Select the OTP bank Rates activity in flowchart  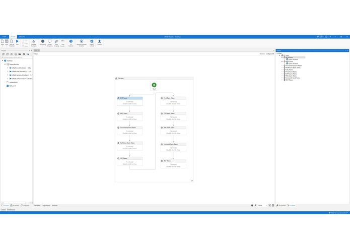click(x=173, y=116)
